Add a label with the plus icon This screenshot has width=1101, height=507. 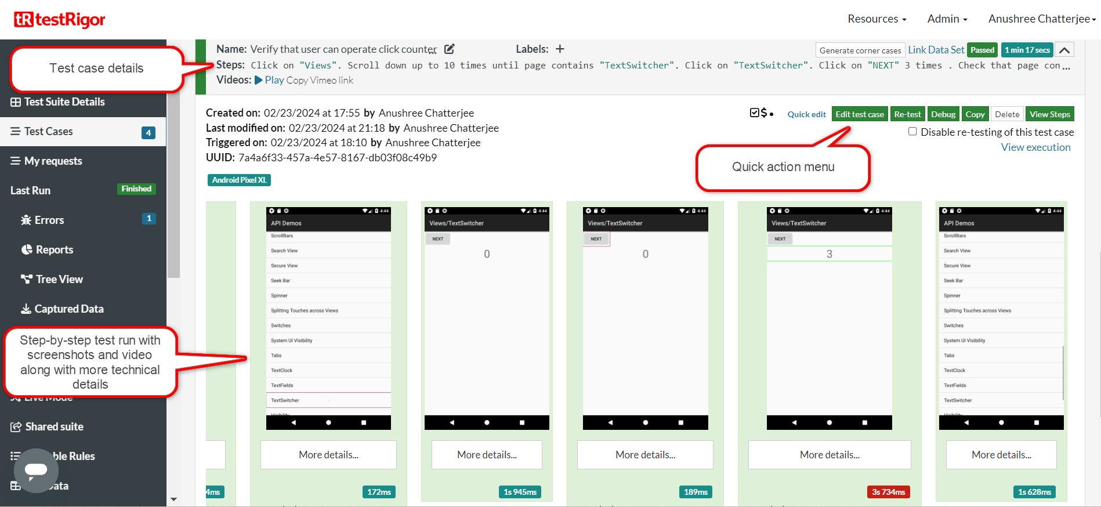pos(560,49)
